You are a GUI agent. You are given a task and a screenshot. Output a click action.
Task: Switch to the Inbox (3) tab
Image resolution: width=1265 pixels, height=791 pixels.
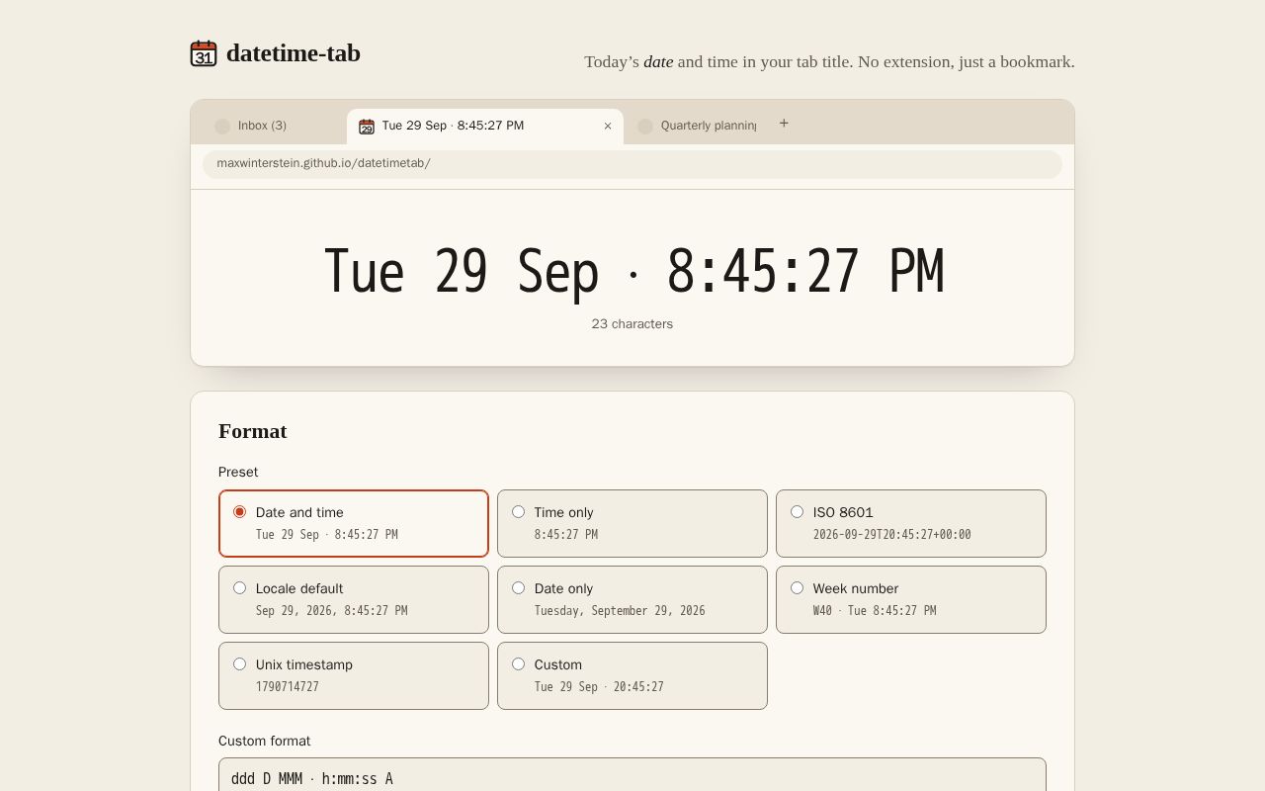pos(275,126)
